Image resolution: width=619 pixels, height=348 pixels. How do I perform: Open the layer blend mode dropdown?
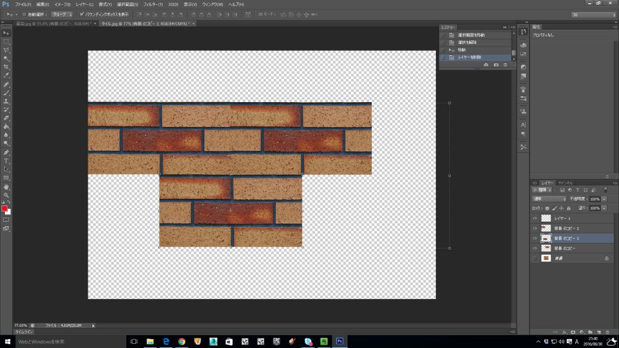(x=549, y=199)
